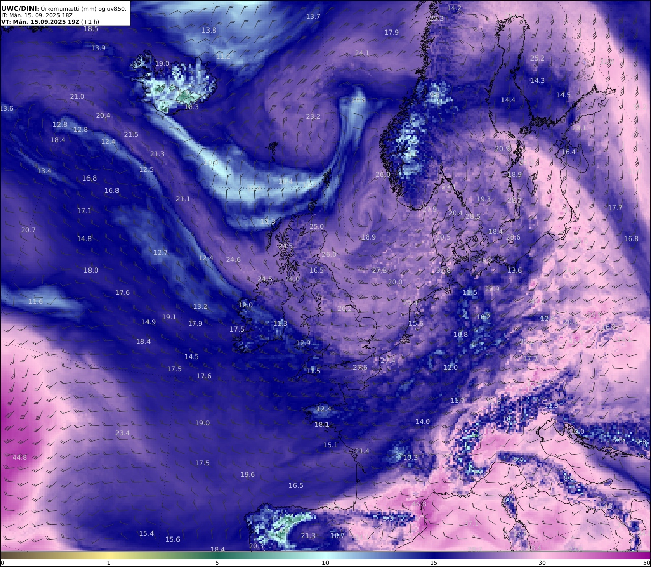Click the 14.4 value over Sweden

coord(508,100)
